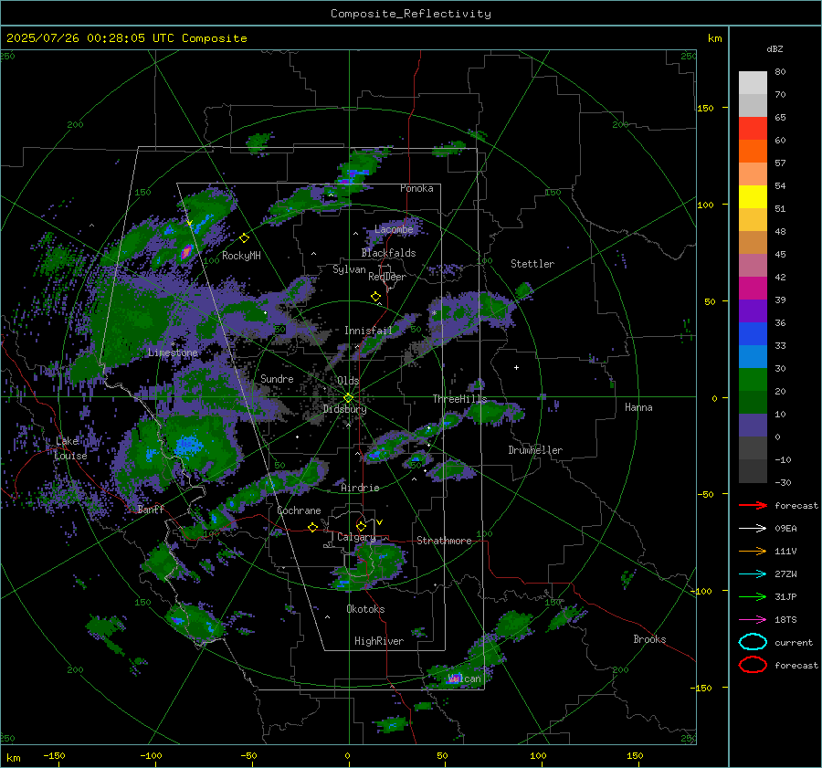This screenshot has width=822, height=768.
Task: Click the RockyMH label
Action: click(241, 256)
